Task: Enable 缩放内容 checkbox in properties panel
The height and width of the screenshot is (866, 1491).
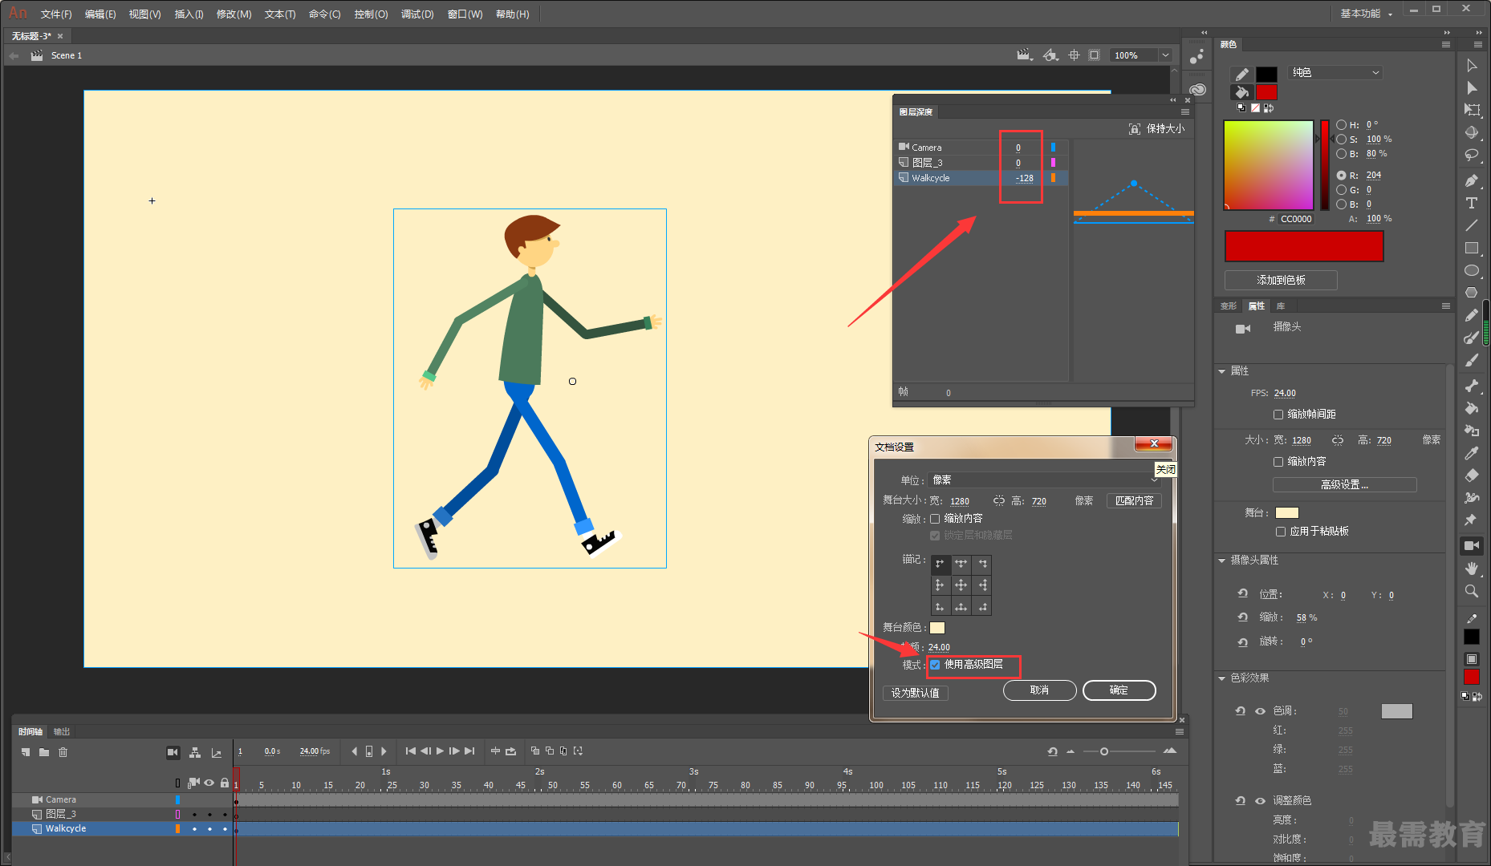Action: tap(1278, 462)
